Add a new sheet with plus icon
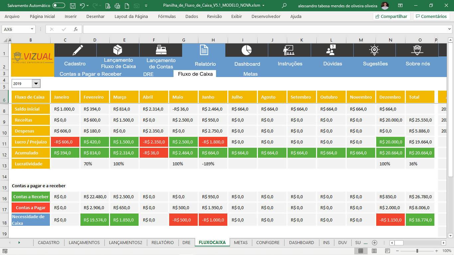Screen dimensions: 454x255 click(x=375, y=243)
